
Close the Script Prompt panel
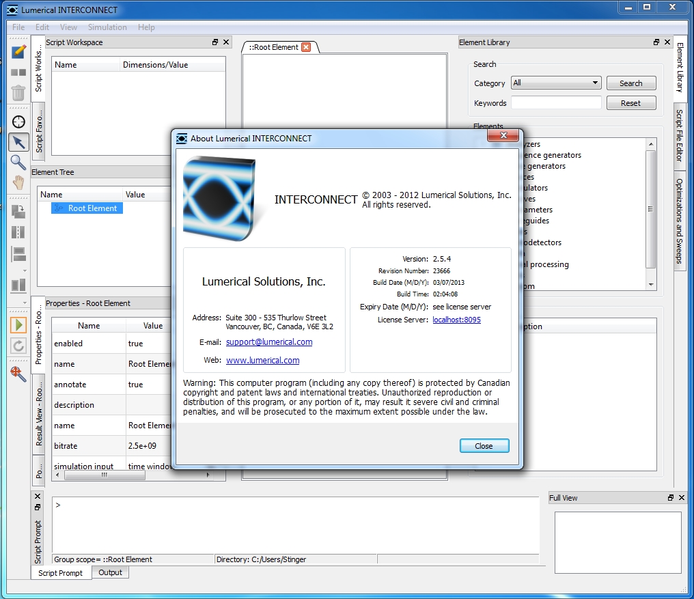pos(38,497)
